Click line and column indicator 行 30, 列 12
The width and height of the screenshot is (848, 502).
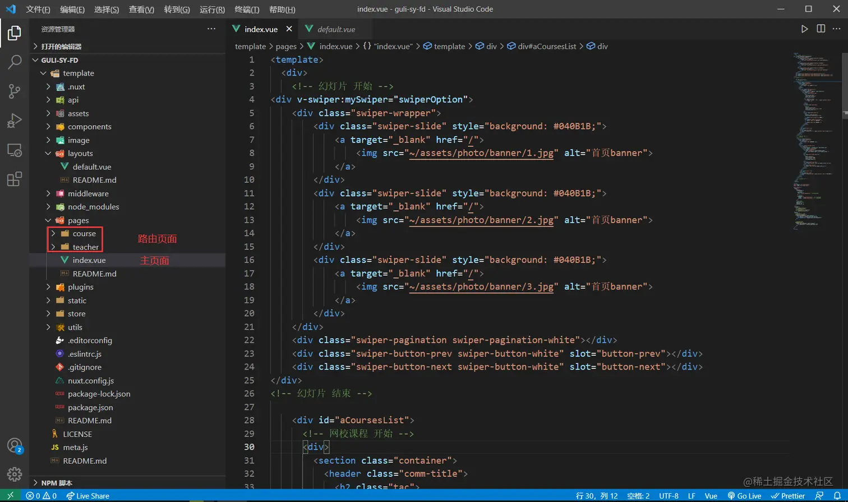point(597,496)
